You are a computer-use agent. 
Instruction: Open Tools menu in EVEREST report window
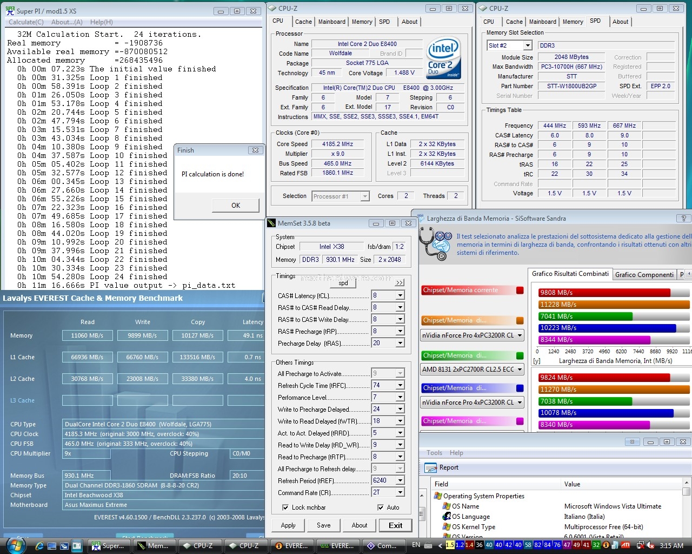[434, 453]
